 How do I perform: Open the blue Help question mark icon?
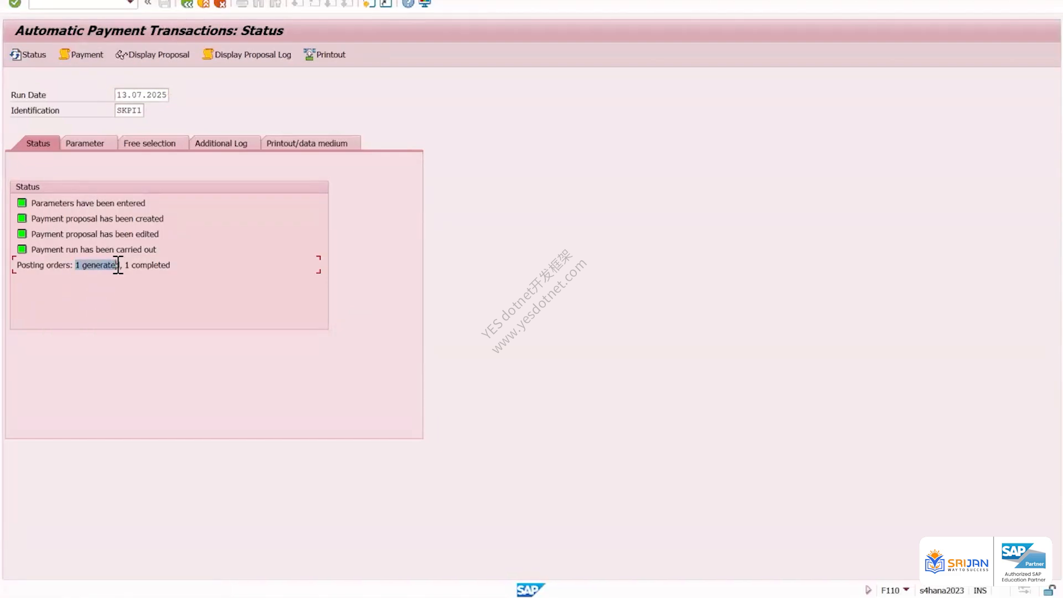tap(408, 3)
